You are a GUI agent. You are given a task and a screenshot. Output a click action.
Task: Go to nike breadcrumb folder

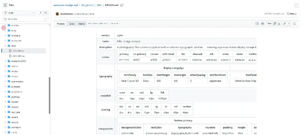pos(99,5)
